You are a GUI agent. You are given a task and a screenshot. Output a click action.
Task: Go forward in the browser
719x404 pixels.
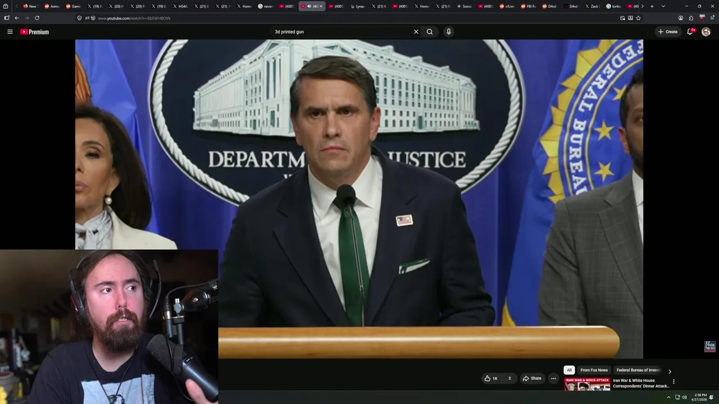click(26, 18)
